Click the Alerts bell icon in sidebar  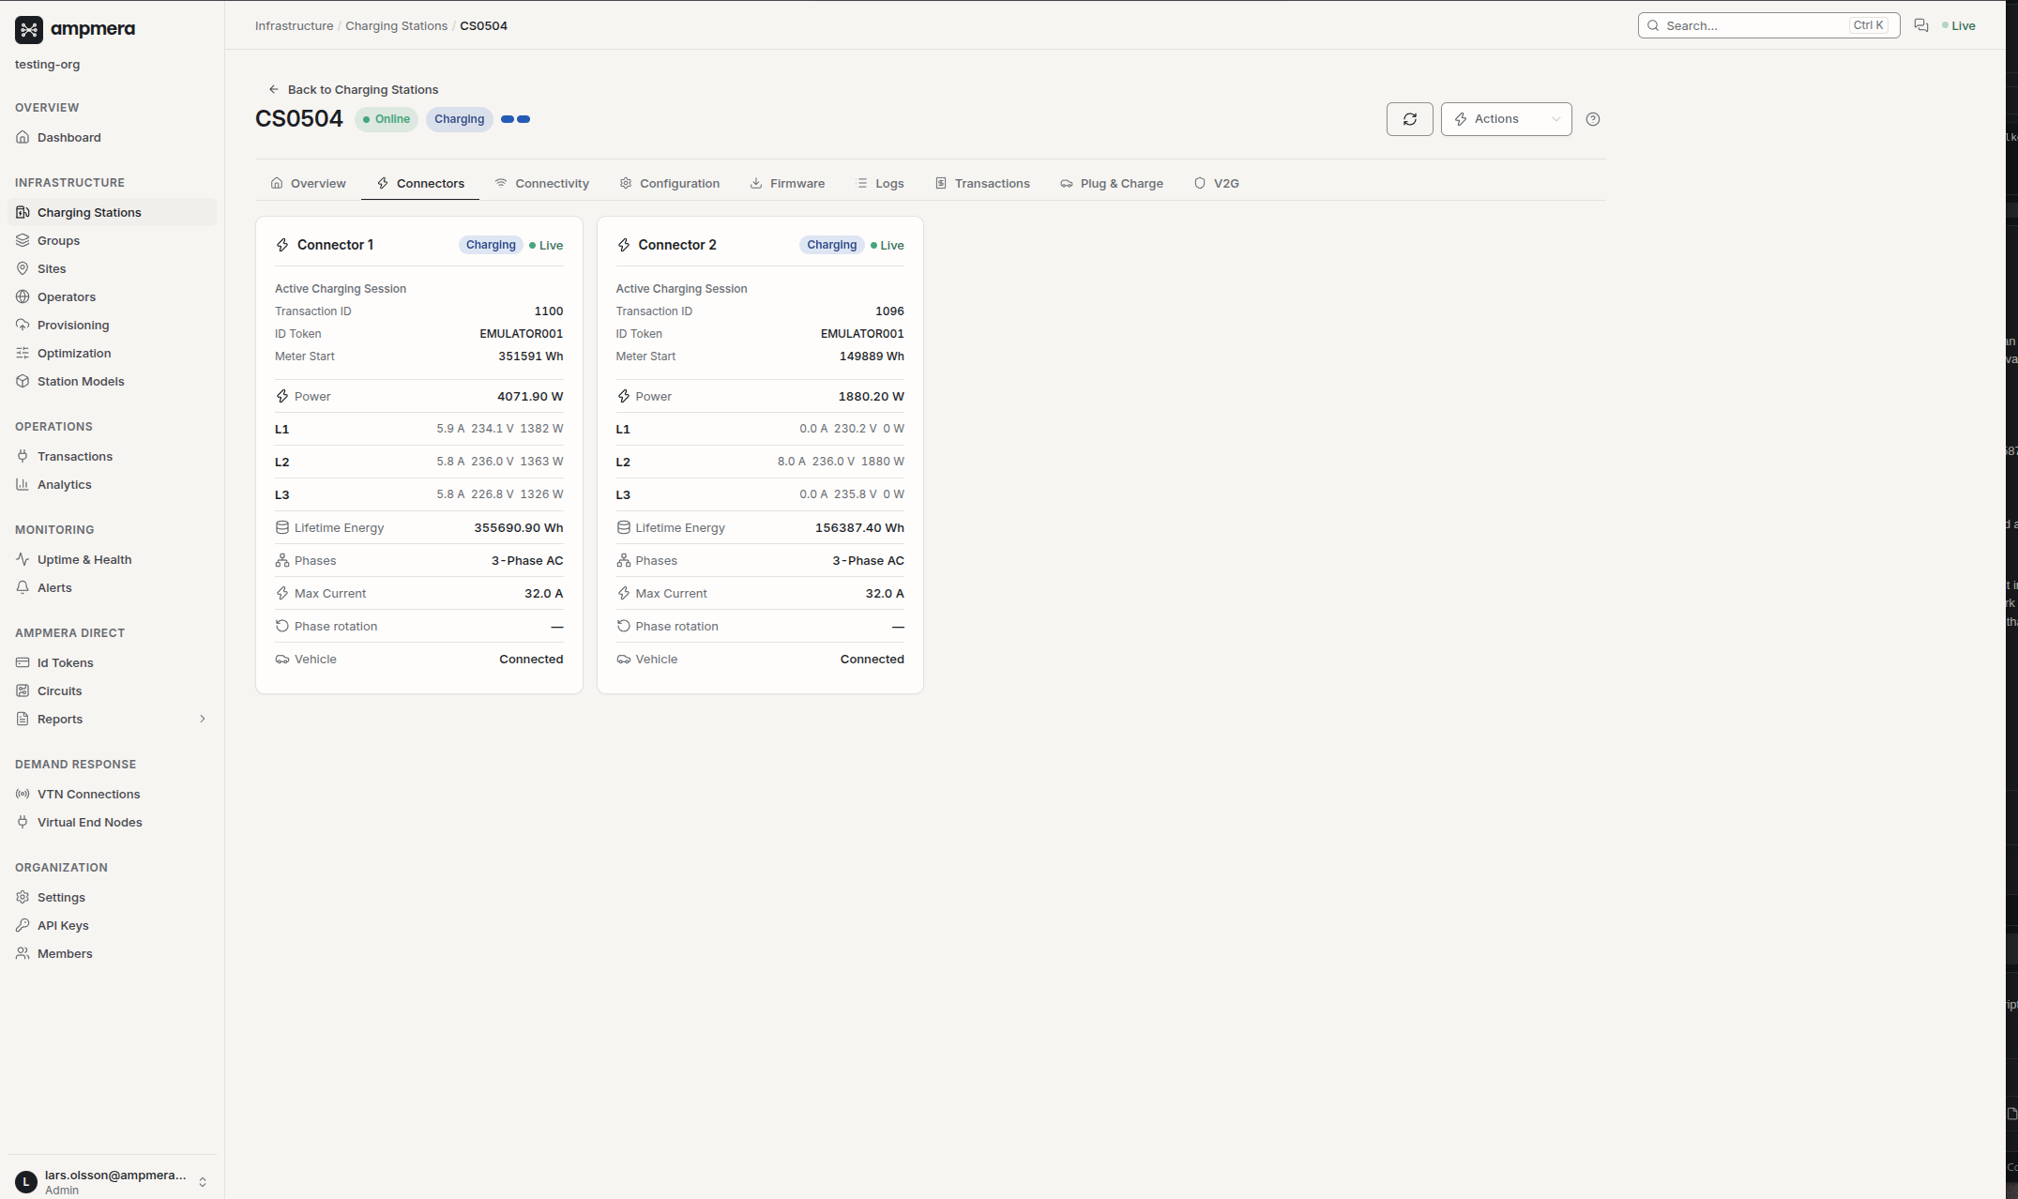click(23, 587)
